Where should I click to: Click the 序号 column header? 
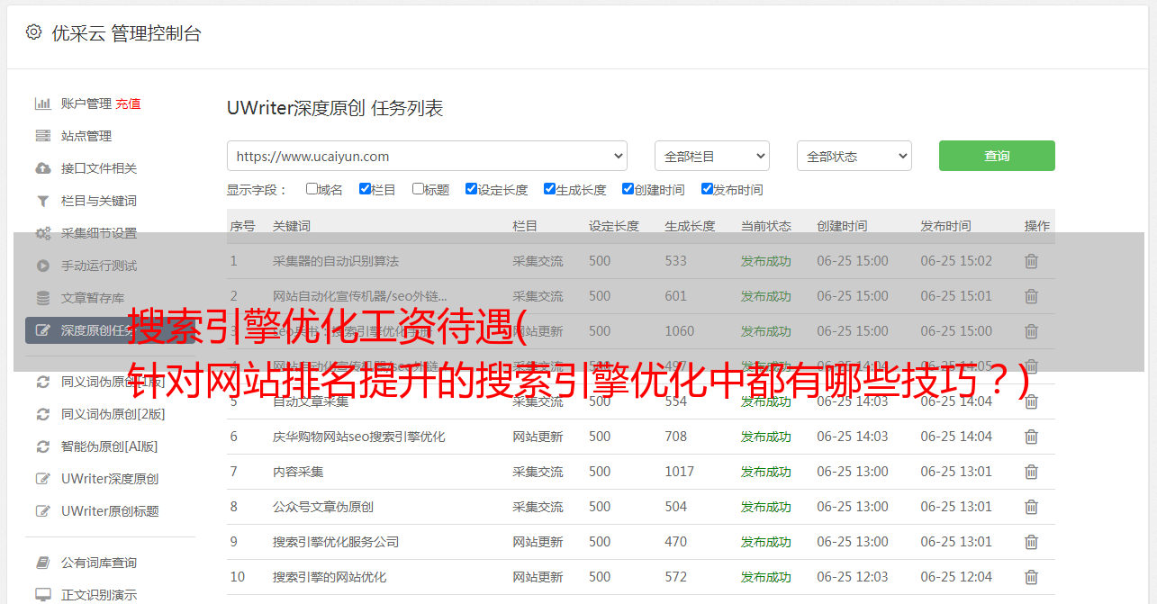click(x=243, y=226)
